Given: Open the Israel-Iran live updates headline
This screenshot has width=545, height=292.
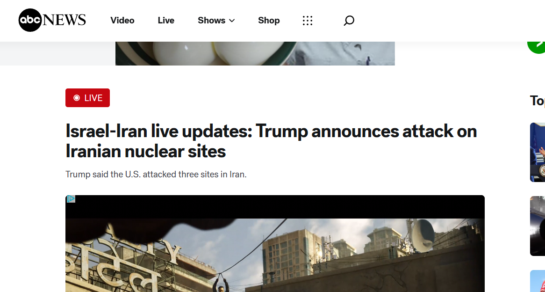Looking at the screenshot, I should click(271, 141).
